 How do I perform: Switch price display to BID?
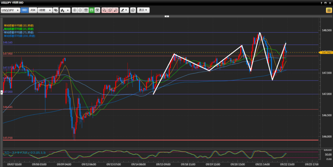tap(25, 10)
